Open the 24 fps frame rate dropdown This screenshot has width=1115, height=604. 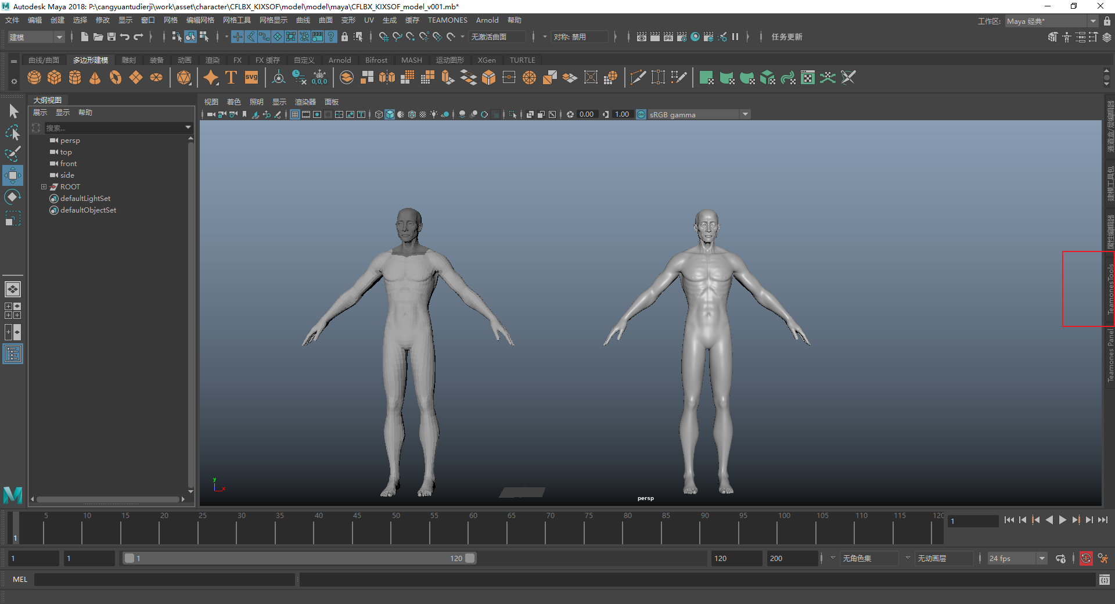coord(1042,558)
